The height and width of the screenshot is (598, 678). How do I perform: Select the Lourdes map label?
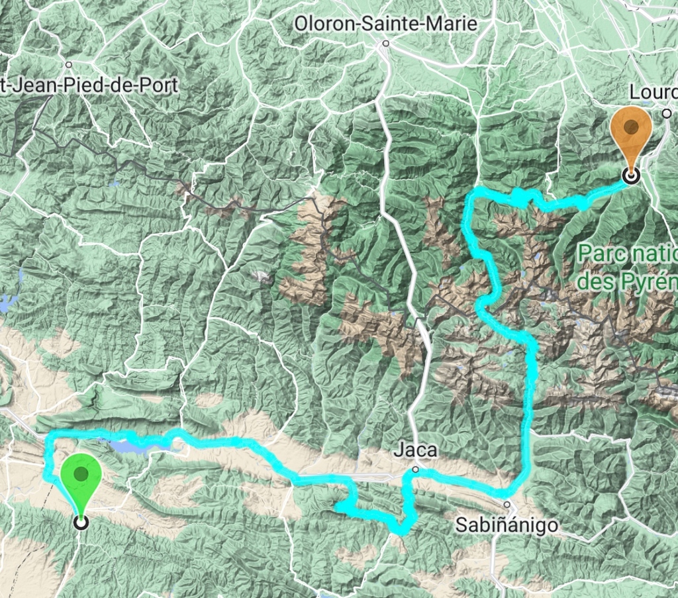(x=654, y=91)
